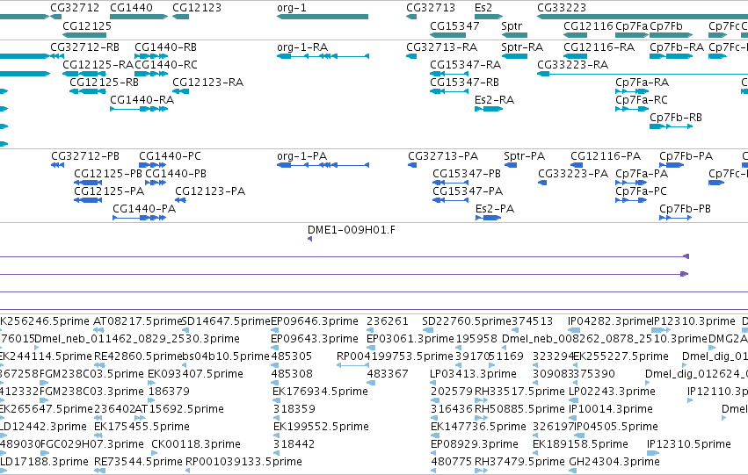Screen dimensions: 748x475
Task: Select protein Cp7Fa-PA
Action: (x=642, y=174)
